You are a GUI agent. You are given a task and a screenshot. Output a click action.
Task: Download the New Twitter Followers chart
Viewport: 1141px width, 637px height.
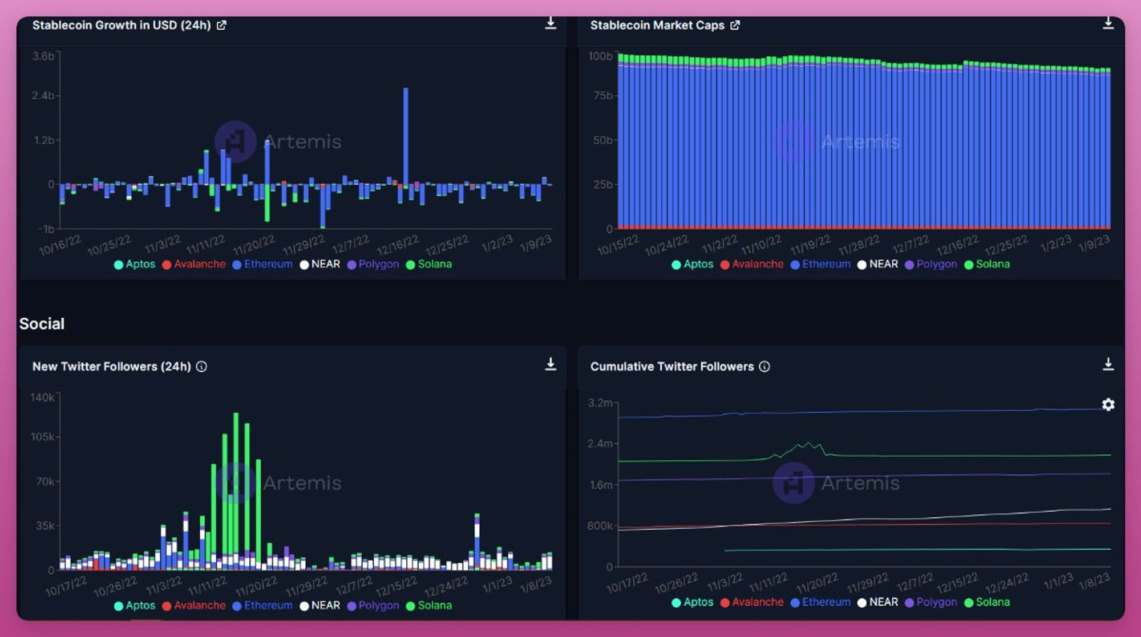coord(551,364)
